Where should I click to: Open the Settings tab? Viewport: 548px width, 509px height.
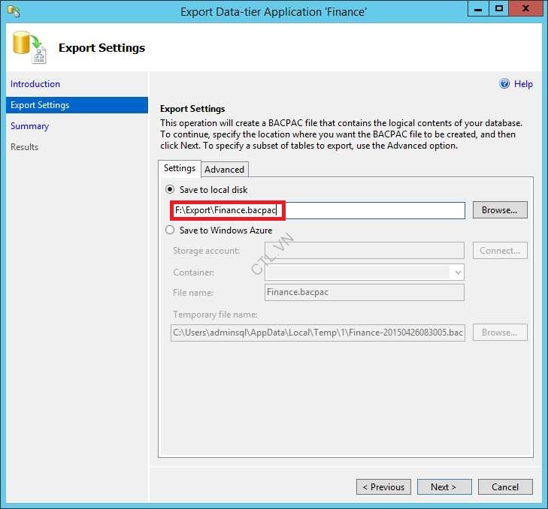(x=180, y=169)
